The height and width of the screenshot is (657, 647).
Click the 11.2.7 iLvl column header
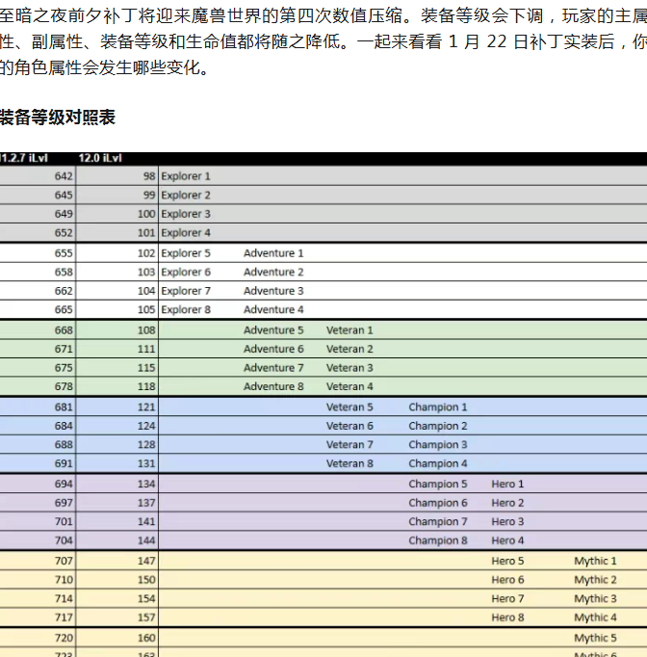click(24, 158)
